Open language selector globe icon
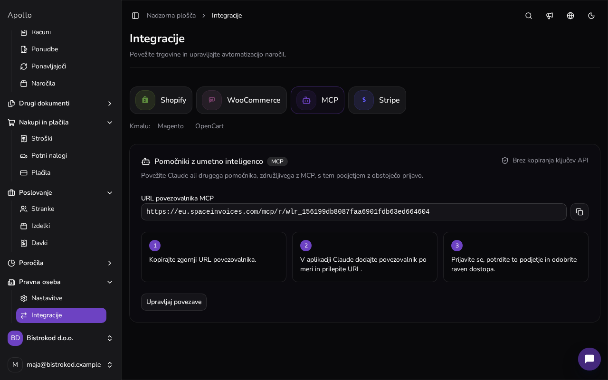The image size is (608, 380). point(570,16)
